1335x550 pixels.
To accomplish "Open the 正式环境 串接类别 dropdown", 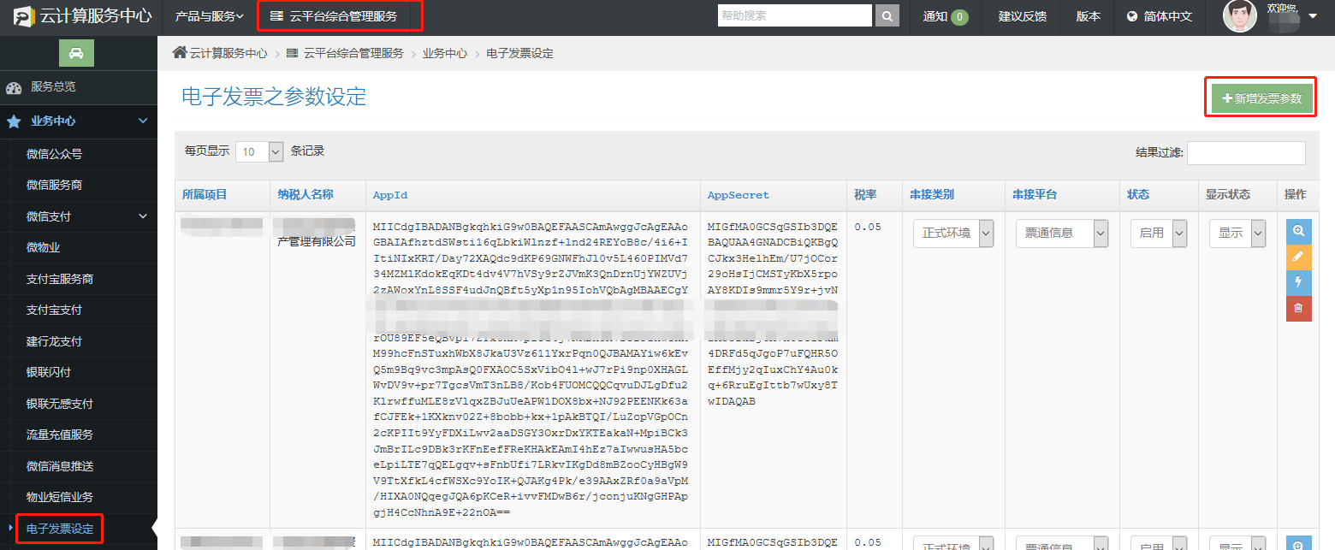I will [x=952, y=233].
